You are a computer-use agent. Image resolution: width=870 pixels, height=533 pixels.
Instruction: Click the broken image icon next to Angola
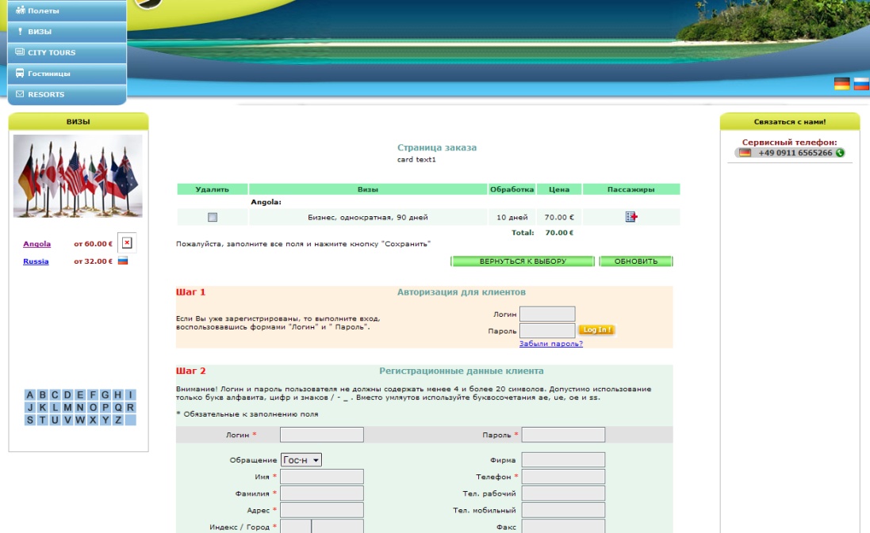coord(126,243)
